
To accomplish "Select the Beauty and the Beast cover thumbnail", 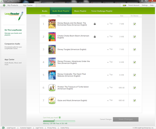I will pyautogui.click(x=52, y=24).
